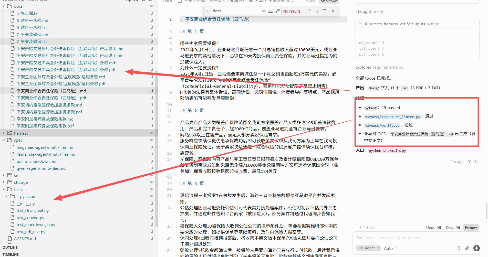Open file 6-财产一切险.txt
The image size is (488, 257).
[32, 27]
